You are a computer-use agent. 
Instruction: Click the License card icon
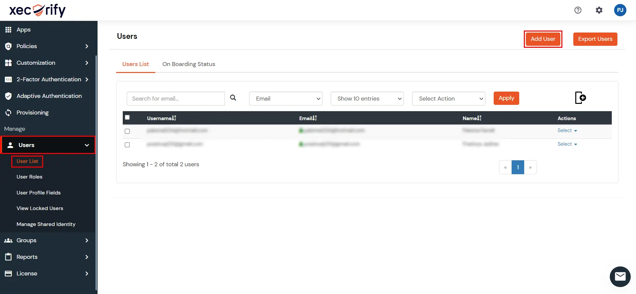click(x=8, y=273)
